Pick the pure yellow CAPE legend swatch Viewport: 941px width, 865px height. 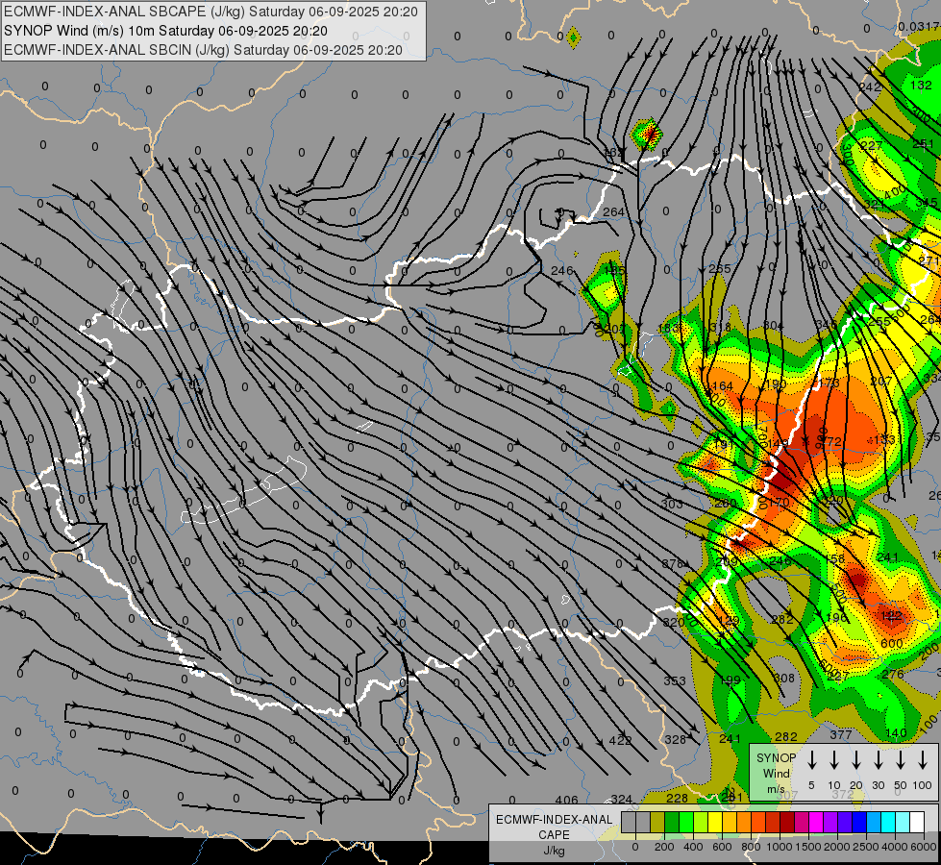(715, 822)
